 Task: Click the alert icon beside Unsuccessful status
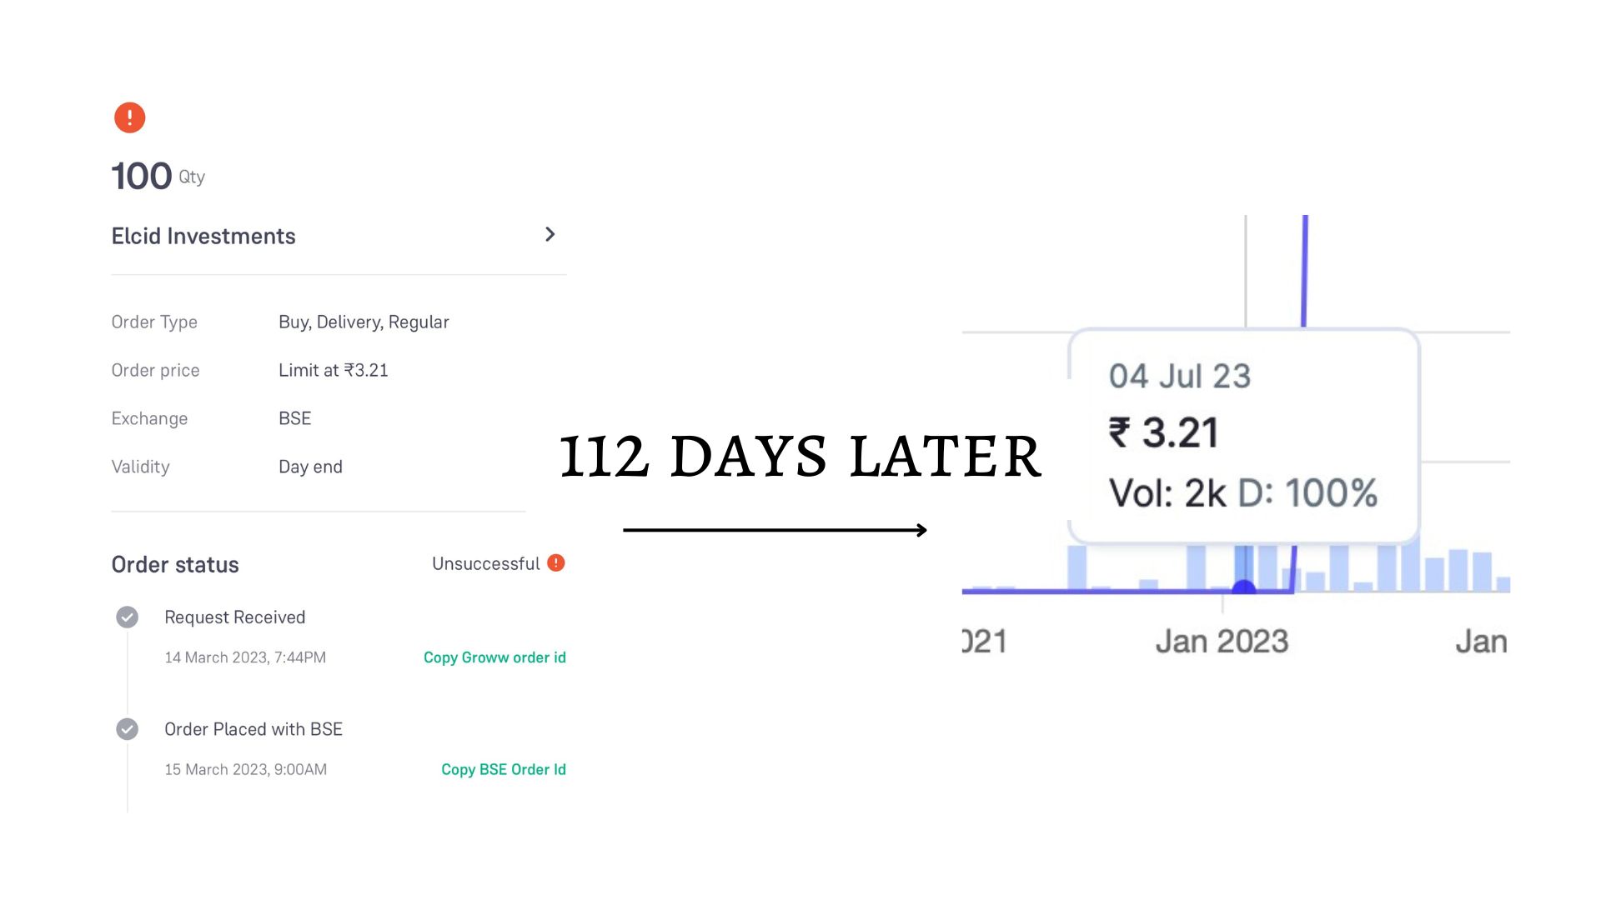[556, 562]
